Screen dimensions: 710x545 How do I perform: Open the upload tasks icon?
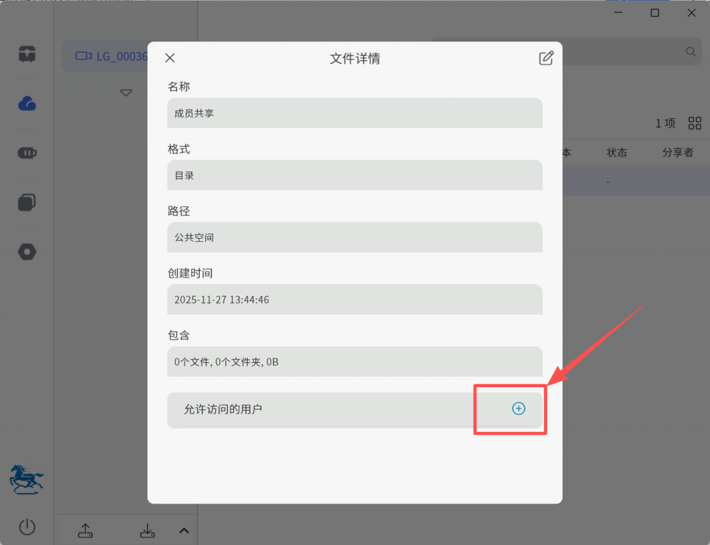point(85,530)
